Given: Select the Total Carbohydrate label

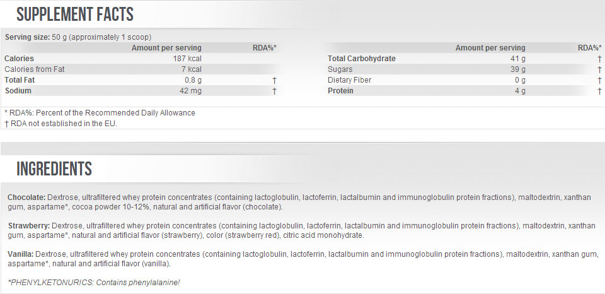Looking at the screenshot, I should 362,59.
